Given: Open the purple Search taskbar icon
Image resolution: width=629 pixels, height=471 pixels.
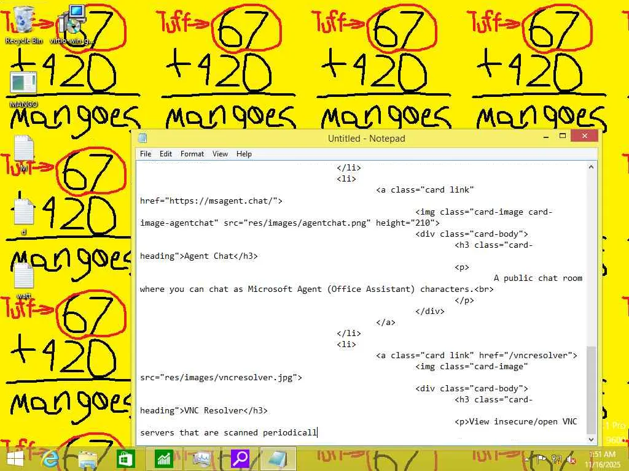Looking at the screenshot, I should [240, 459].
